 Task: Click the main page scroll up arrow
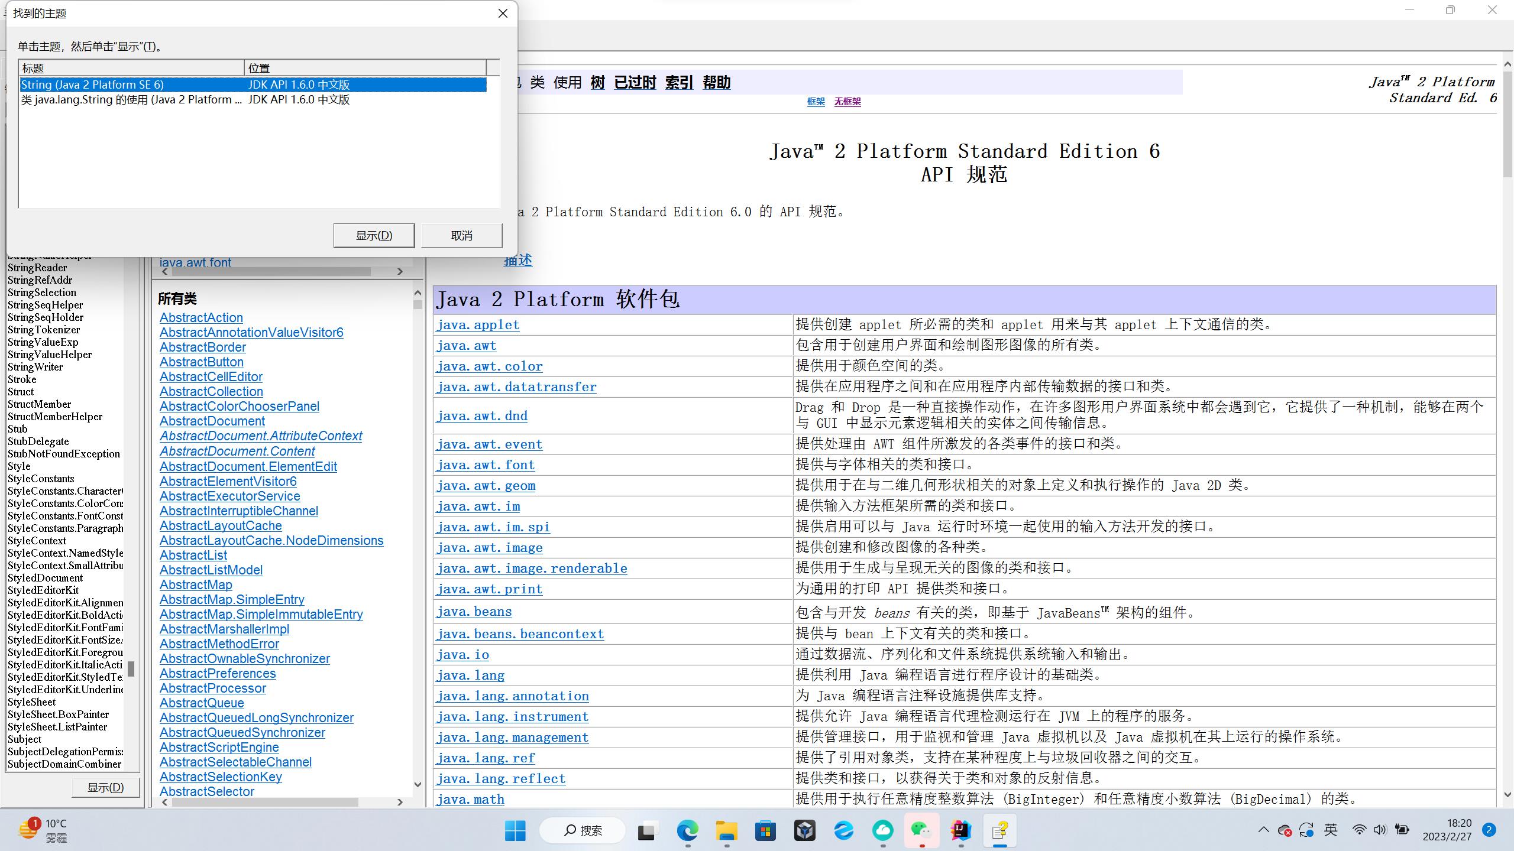tap(1507, 64)
